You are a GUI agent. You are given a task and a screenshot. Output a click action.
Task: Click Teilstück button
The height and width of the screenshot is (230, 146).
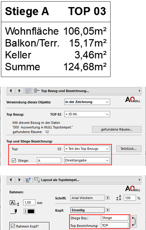(x=129, y=149)
